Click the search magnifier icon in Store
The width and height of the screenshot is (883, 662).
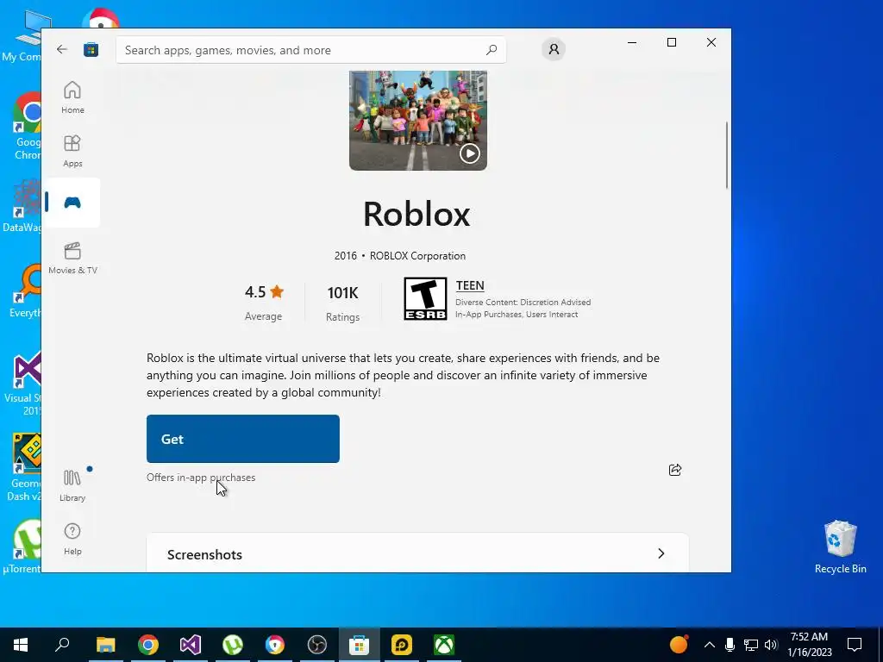pos(491,49)
